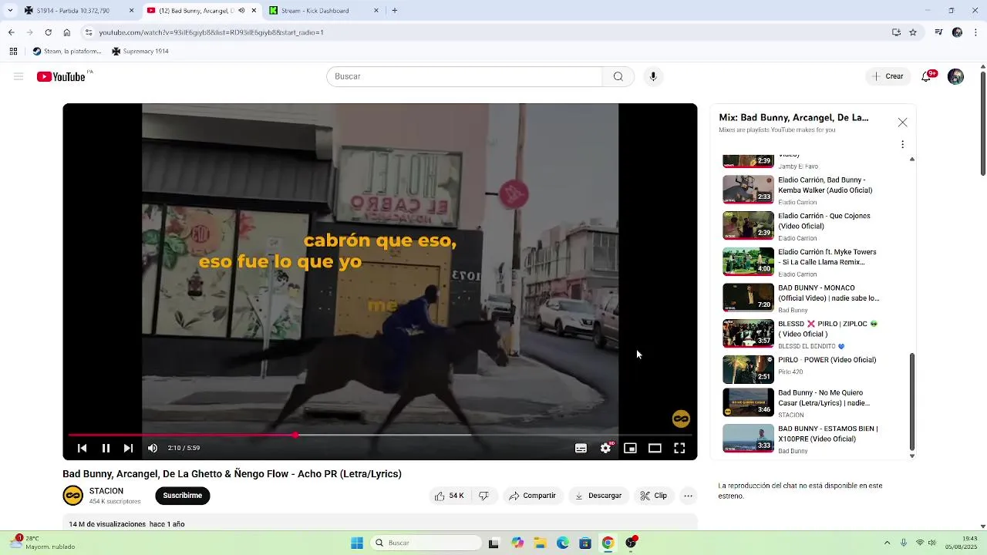Open a new browser tab

pos(394,11)
